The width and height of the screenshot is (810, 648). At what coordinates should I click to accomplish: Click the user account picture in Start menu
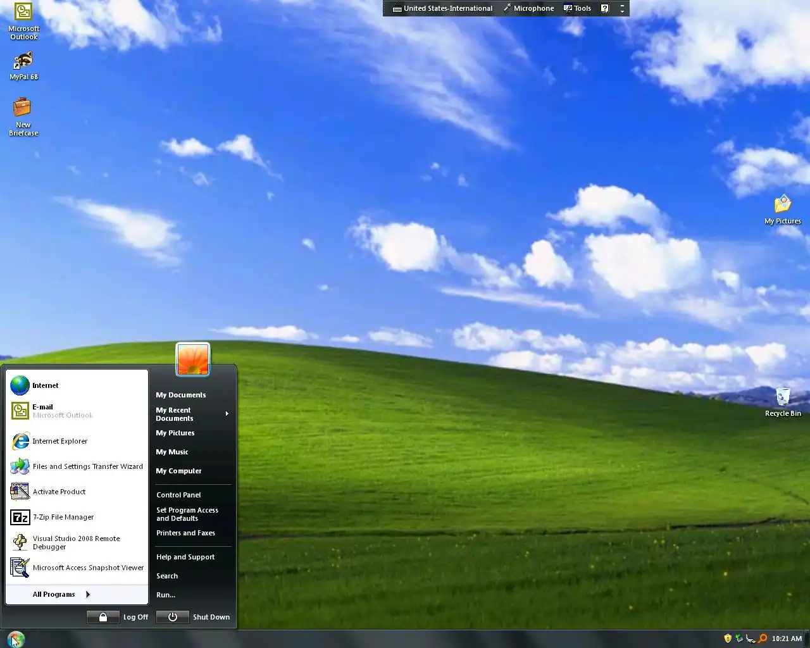[193, 359]
